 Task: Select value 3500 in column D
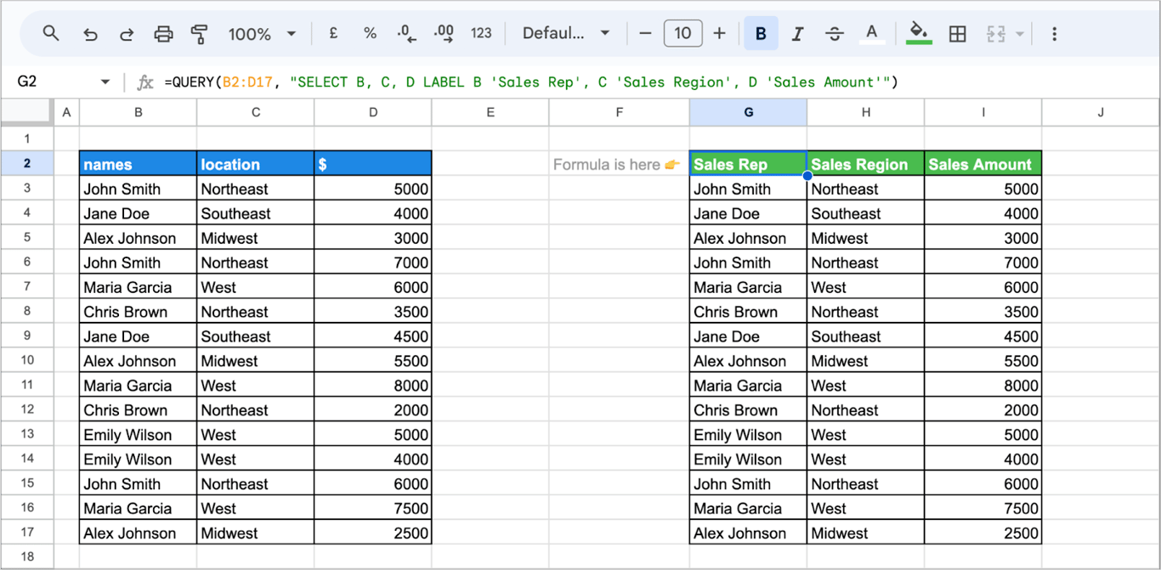click(373, 312)
